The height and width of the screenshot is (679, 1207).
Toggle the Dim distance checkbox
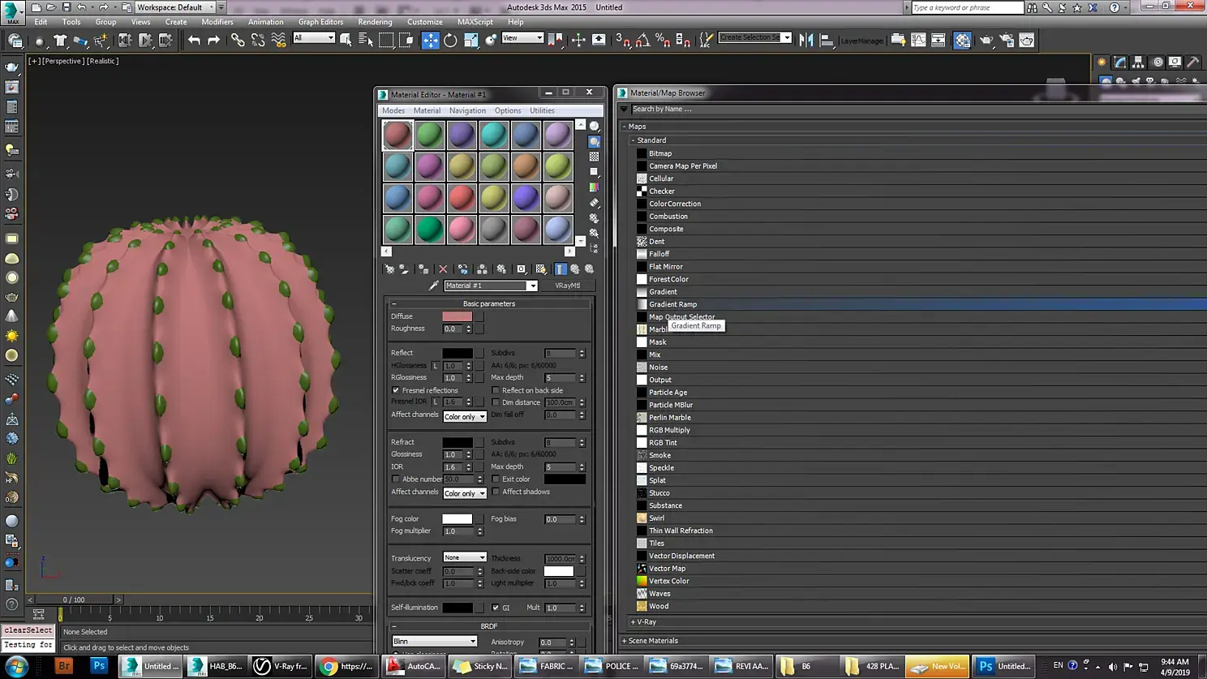point(496,402)
